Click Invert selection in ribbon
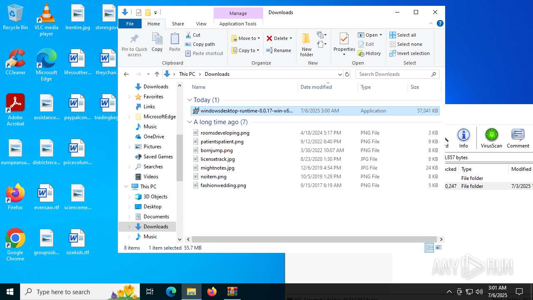The height and width of the screenshot is (300, 533). click(x=409, y=53)
